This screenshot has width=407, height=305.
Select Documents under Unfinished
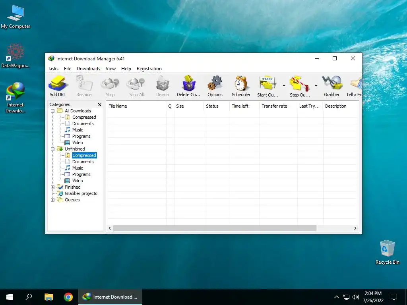click(x=83, y=162)
